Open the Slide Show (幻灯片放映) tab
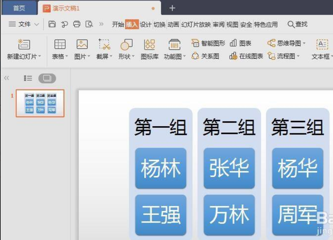The image size is (333, 240). point(196,25)
